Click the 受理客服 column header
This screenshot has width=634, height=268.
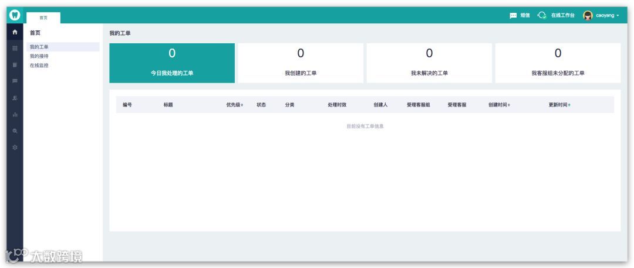[x=457, y=105]
